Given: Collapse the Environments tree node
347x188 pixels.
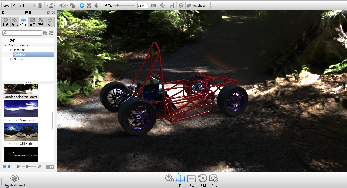Looking at the screenshot, I should (5, 45).
